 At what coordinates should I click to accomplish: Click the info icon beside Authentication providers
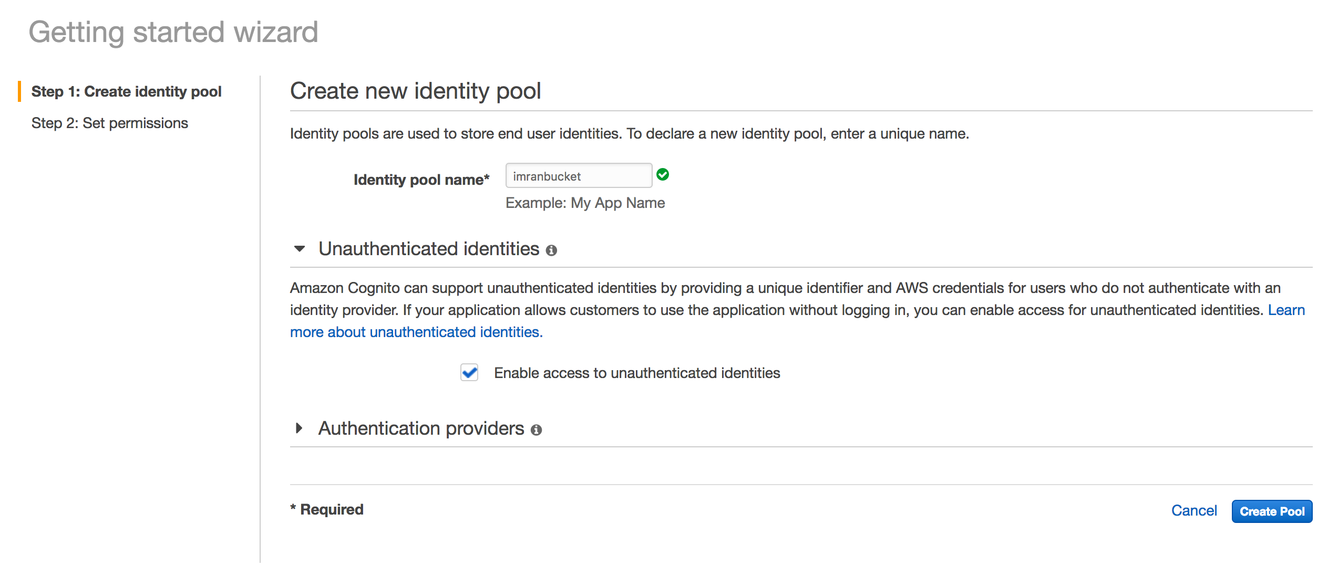tap(536, 430)
